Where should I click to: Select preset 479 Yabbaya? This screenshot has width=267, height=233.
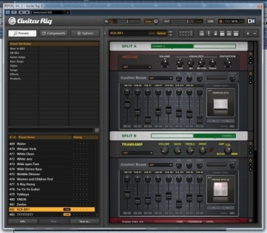point(51,194)
